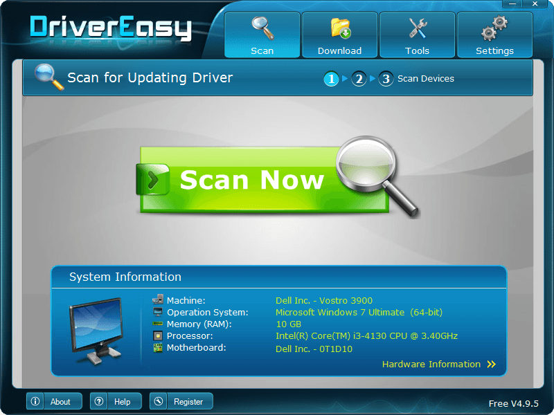Screen dimensions: 554x415
Task: Click the Machine icon in System Information
Action: (157, 300)
